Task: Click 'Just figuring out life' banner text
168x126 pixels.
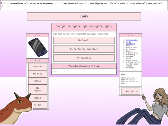Action: tap(101, 3)
